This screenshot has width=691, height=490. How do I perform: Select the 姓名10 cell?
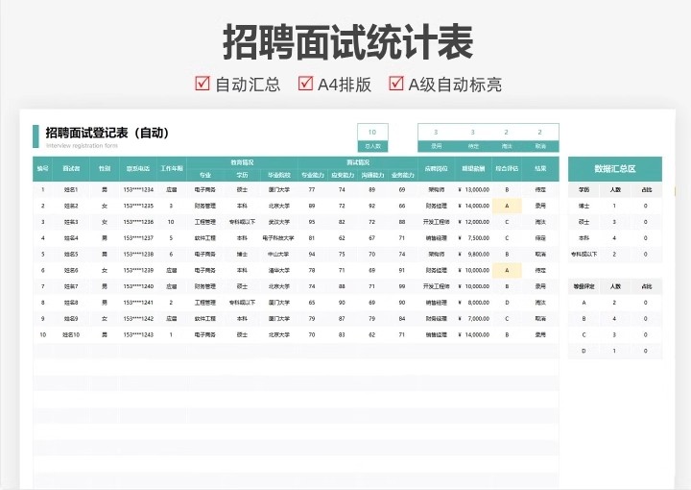tap(71, 334)
